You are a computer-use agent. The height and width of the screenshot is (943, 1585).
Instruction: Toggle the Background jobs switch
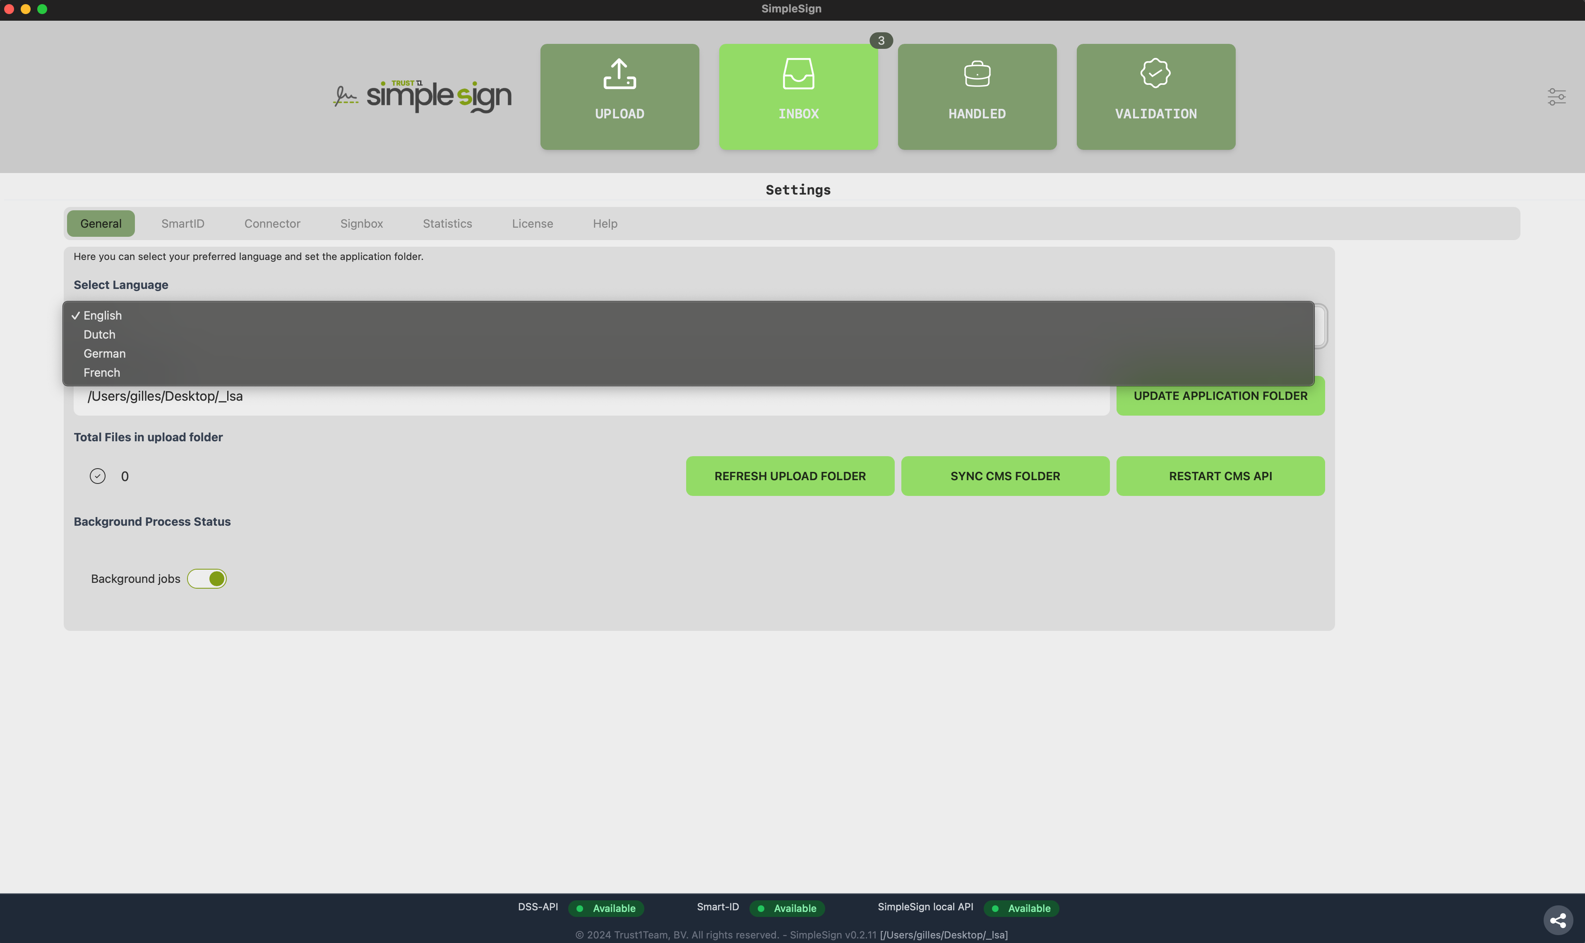click(207, 578)
